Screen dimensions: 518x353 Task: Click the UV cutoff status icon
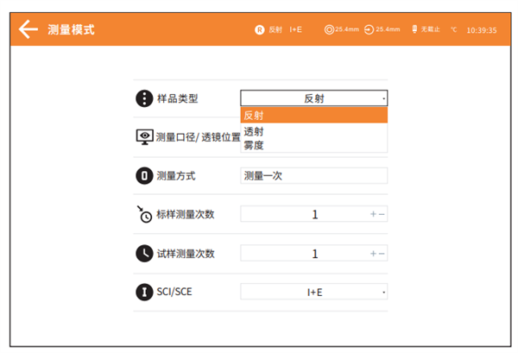[x=414, y=29]
